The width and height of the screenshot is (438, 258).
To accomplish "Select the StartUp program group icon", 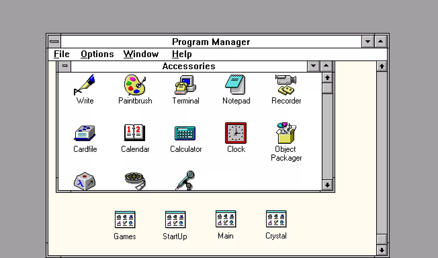I will coord(175,220).
